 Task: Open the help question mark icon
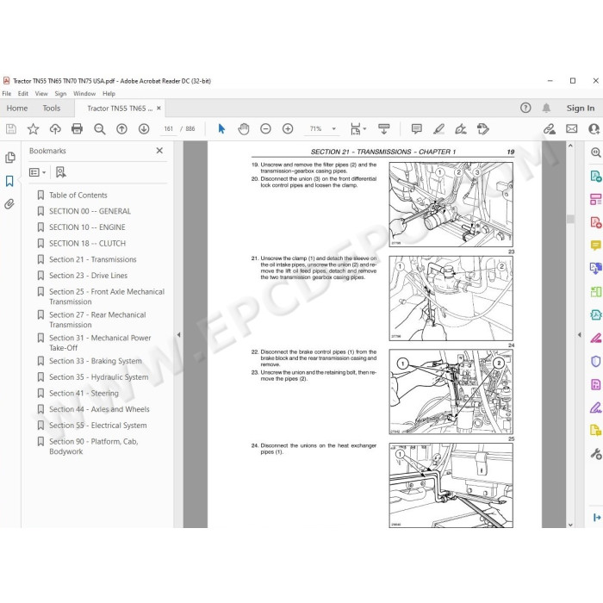pos(525,108)
